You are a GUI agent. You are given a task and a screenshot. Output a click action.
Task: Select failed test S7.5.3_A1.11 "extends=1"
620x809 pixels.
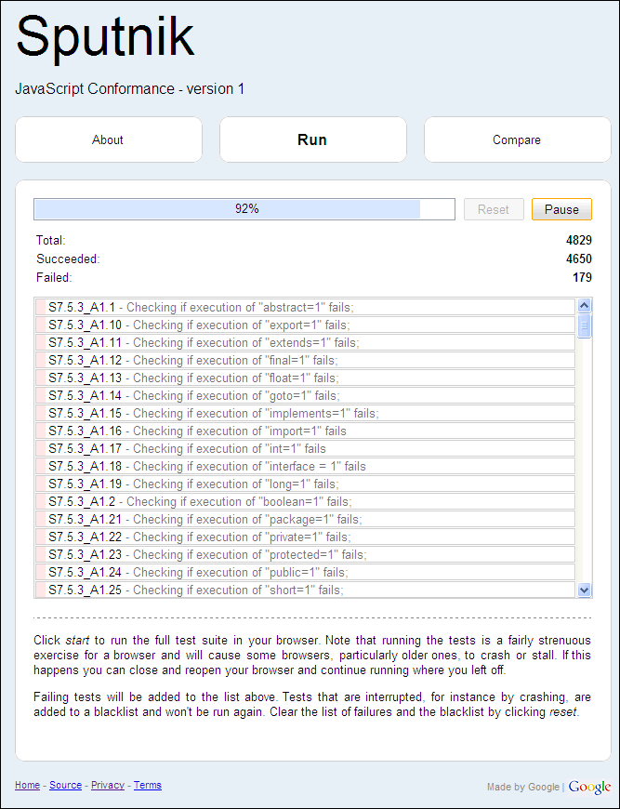[306, 342]
